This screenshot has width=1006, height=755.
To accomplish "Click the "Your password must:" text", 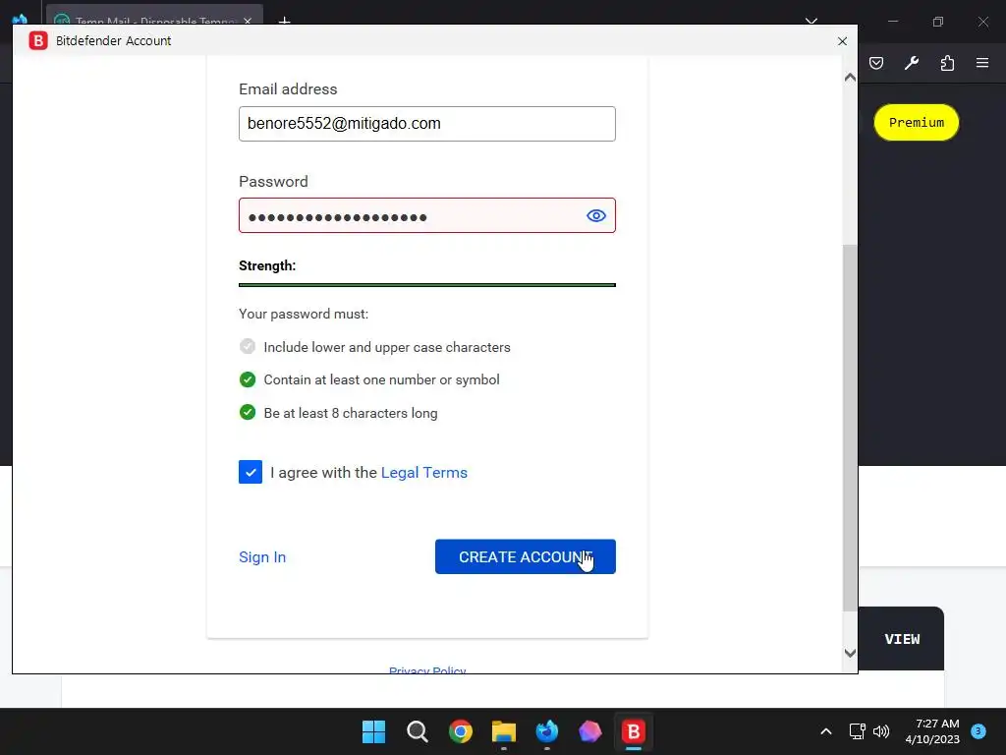I will [304, 314].
